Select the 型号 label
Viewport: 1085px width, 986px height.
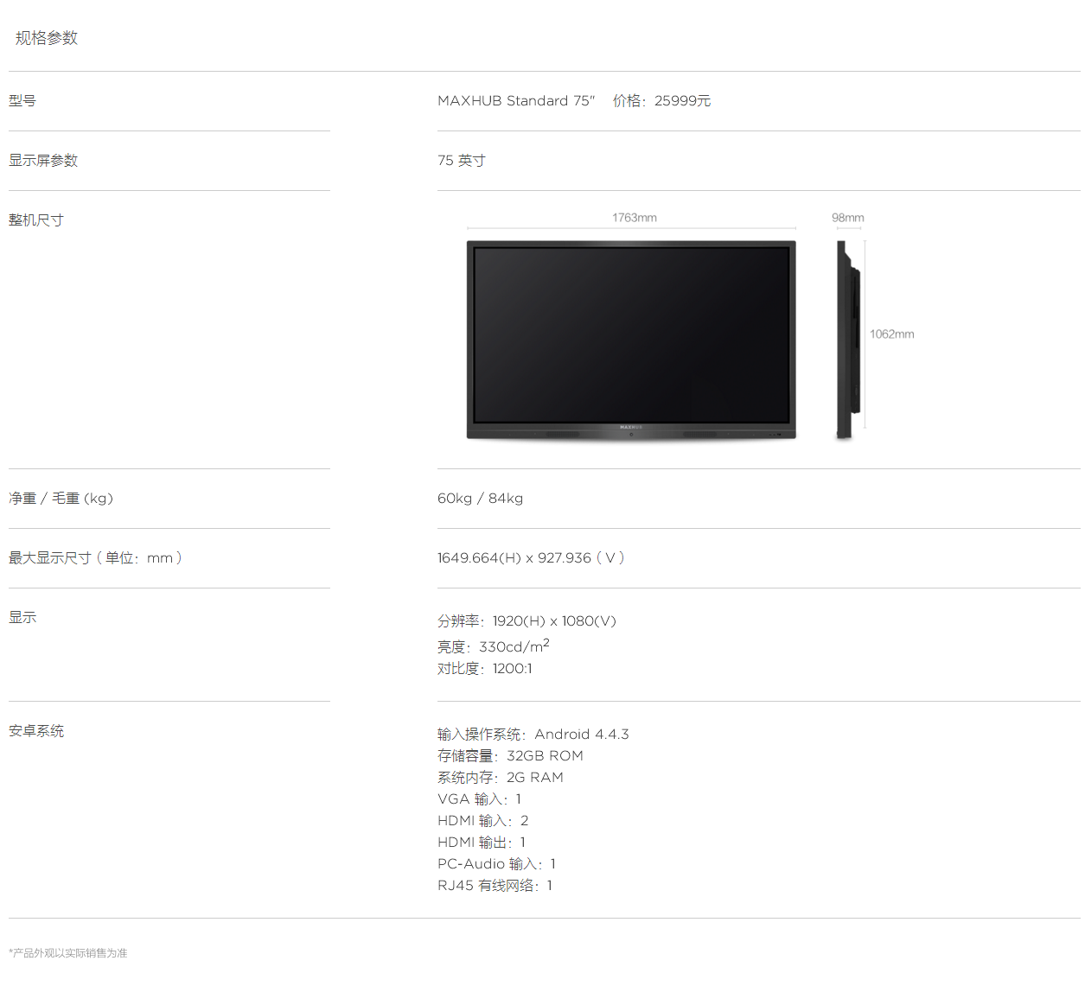click(22, 101)
